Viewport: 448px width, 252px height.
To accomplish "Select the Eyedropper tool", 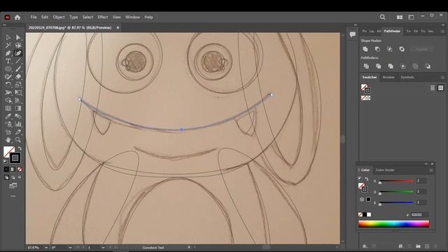I will [x=8, y=116].
